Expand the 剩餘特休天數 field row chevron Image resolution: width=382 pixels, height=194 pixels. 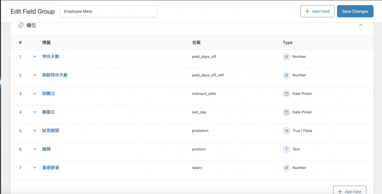(x=35, y=75)
